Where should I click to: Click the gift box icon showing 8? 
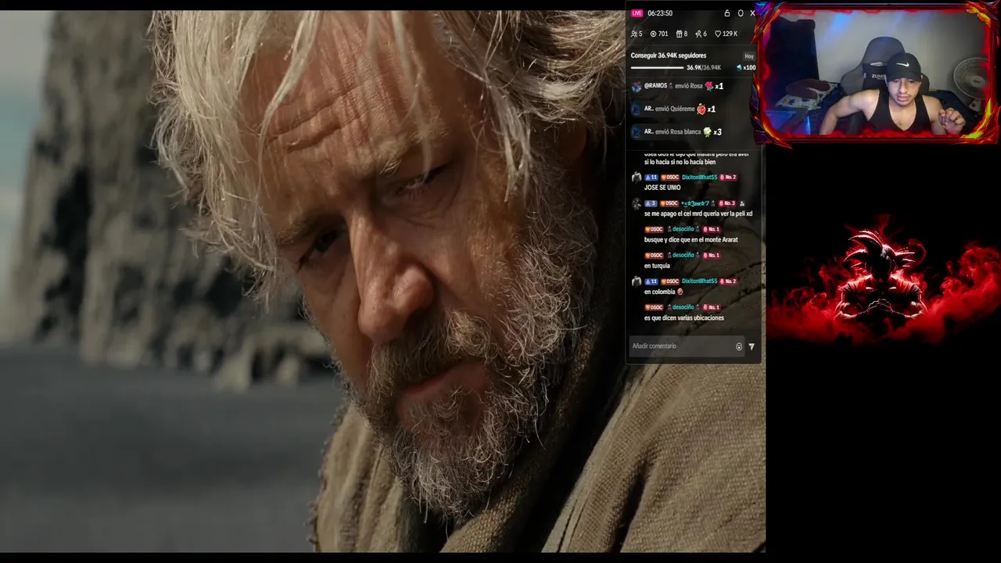tap(680, 34)
